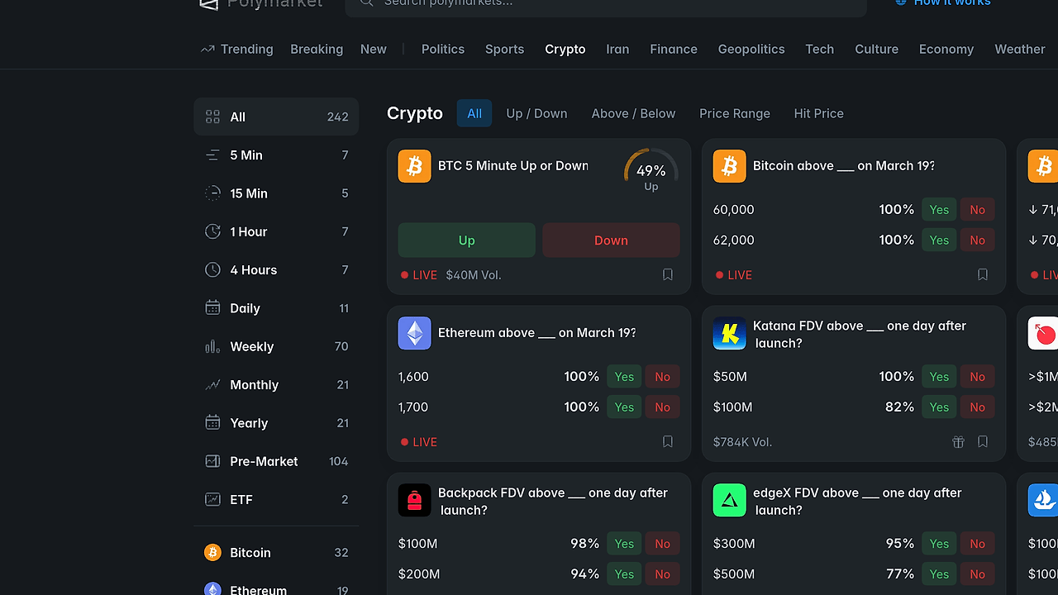This screenshot has height=595, width=1058.
Task: Open Katana FDV above one day after launch
Action: 860,334
